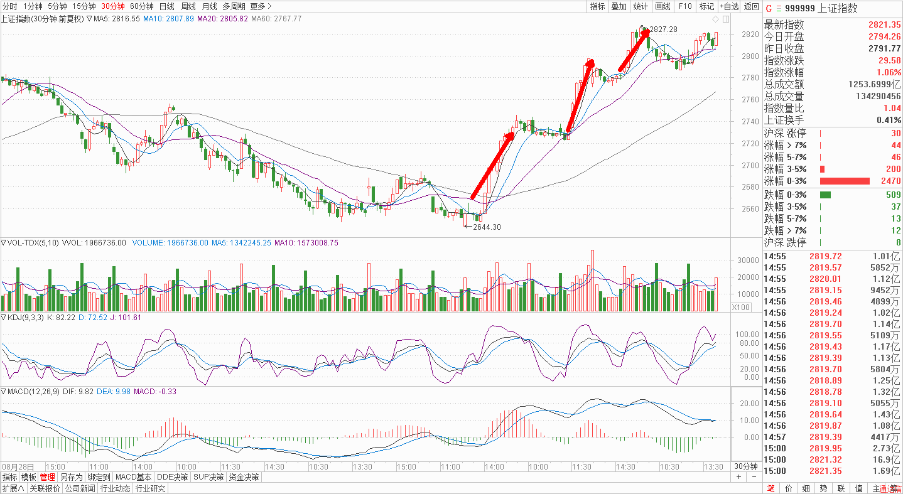The height and width of the screenshot is (494, 903).
Task: Click the 标记 mark button
Action: 706,6
